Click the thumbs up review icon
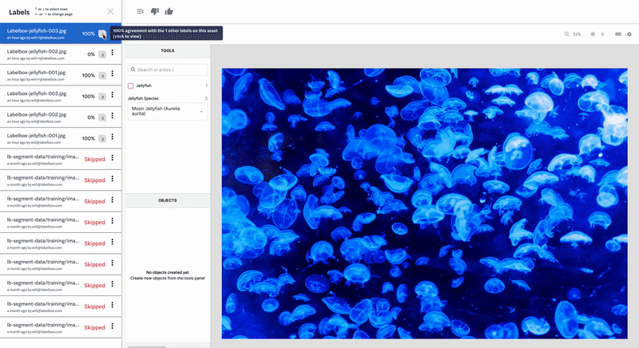639x348 pixels. click(x=169, y=11)
